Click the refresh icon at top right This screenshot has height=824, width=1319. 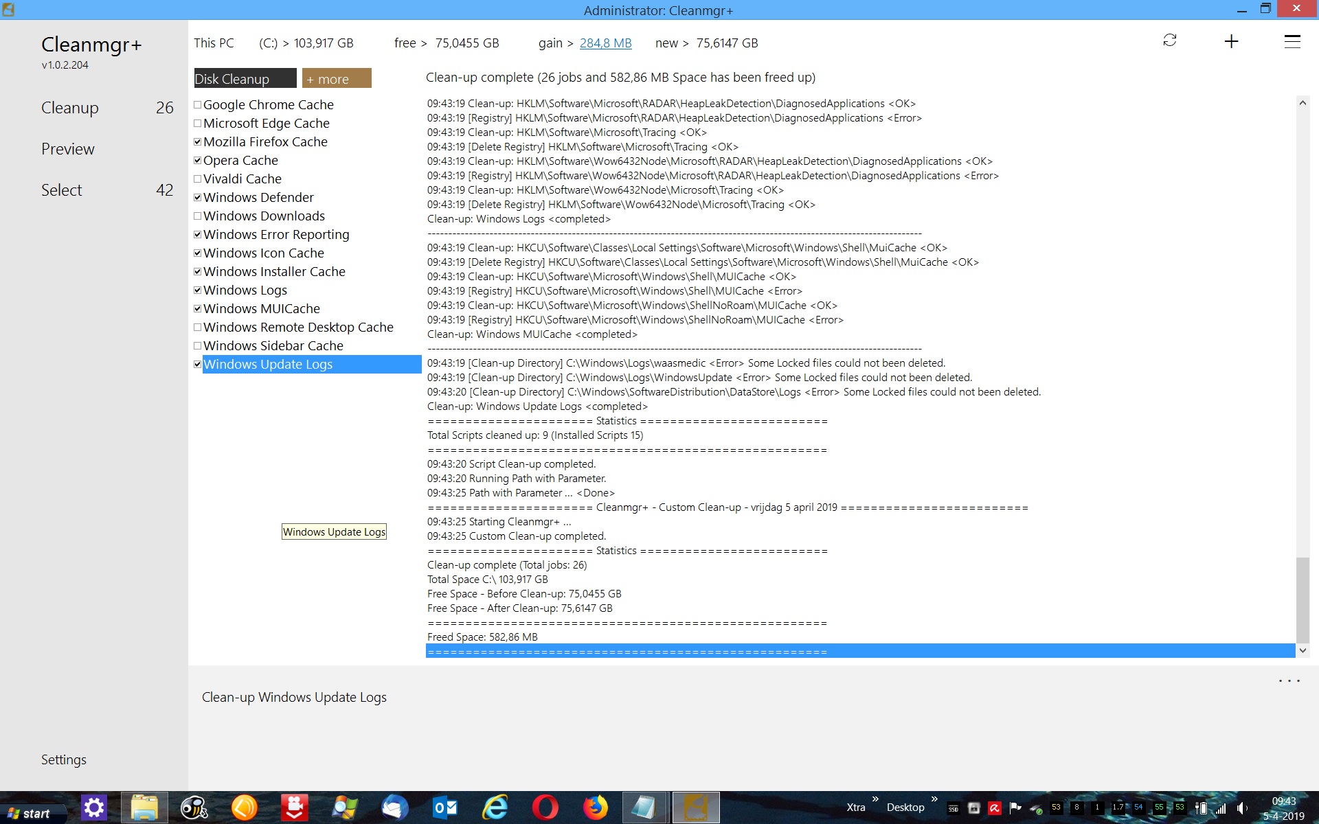click(1170, 41)
